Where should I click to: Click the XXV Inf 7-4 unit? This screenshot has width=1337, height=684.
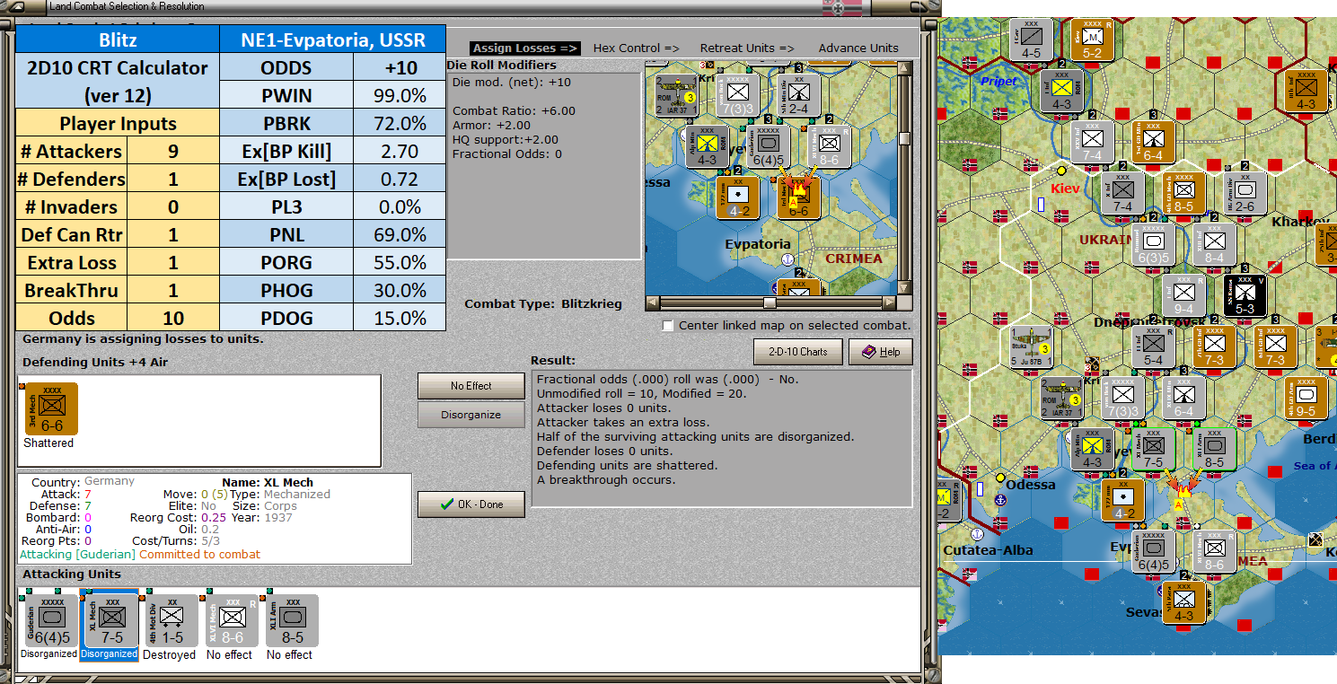(x=1092, y=141)
